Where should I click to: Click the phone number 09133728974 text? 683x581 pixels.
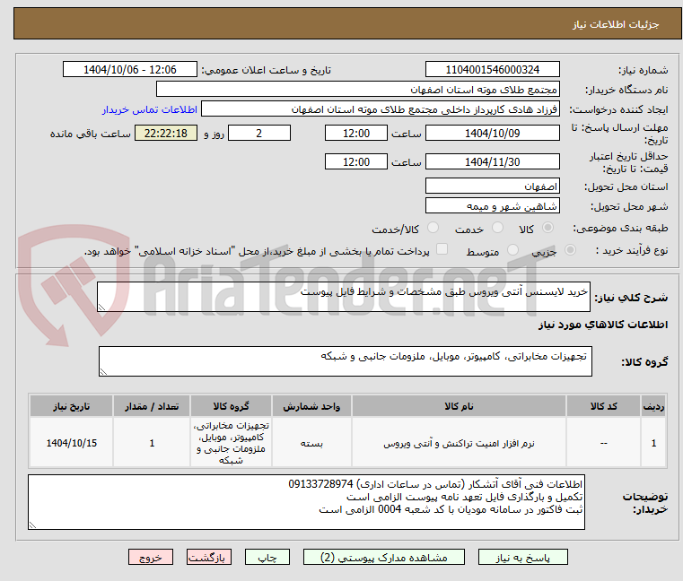pos(320,484)
